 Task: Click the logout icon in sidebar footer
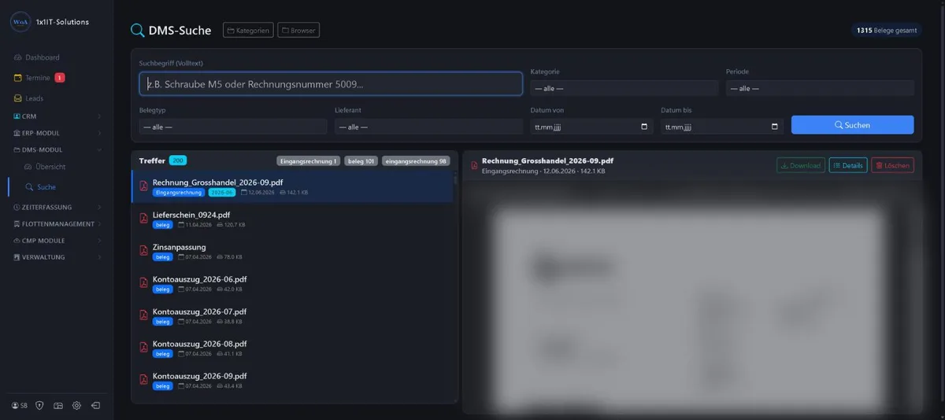coord(95,406)
